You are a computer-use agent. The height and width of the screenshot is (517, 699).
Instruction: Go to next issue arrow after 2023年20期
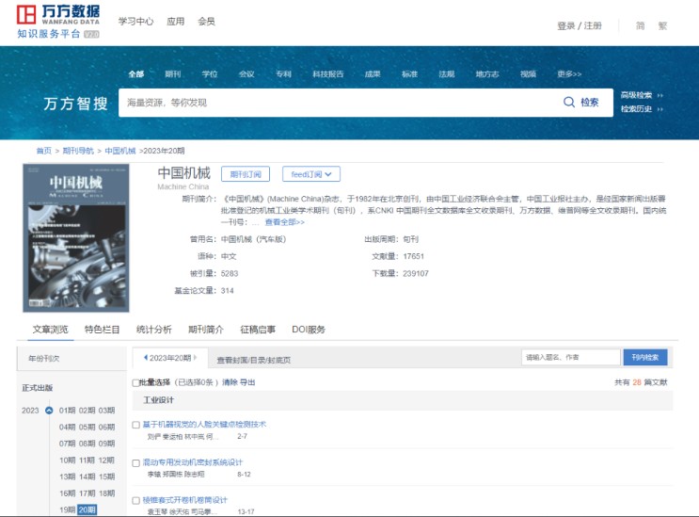195,357
